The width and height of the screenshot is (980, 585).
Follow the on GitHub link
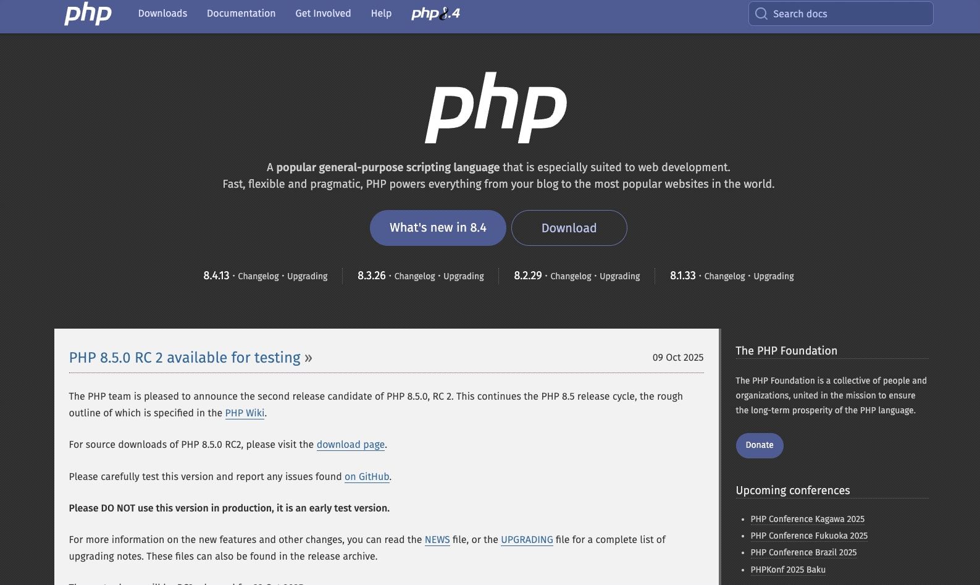pos(367,477)
